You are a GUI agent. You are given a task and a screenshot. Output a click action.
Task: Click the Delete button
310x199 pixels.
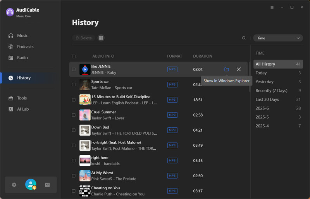pos(84,38)
